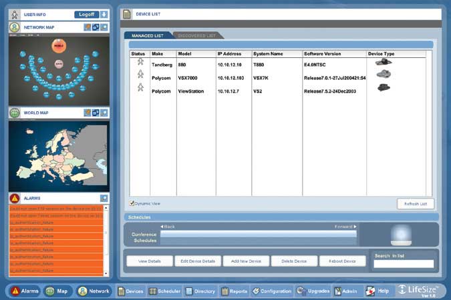The height and width of the screenshot is (300, 451).
Task: Collapse the User Info panel arrow
Action: click(x=104, y=14)
